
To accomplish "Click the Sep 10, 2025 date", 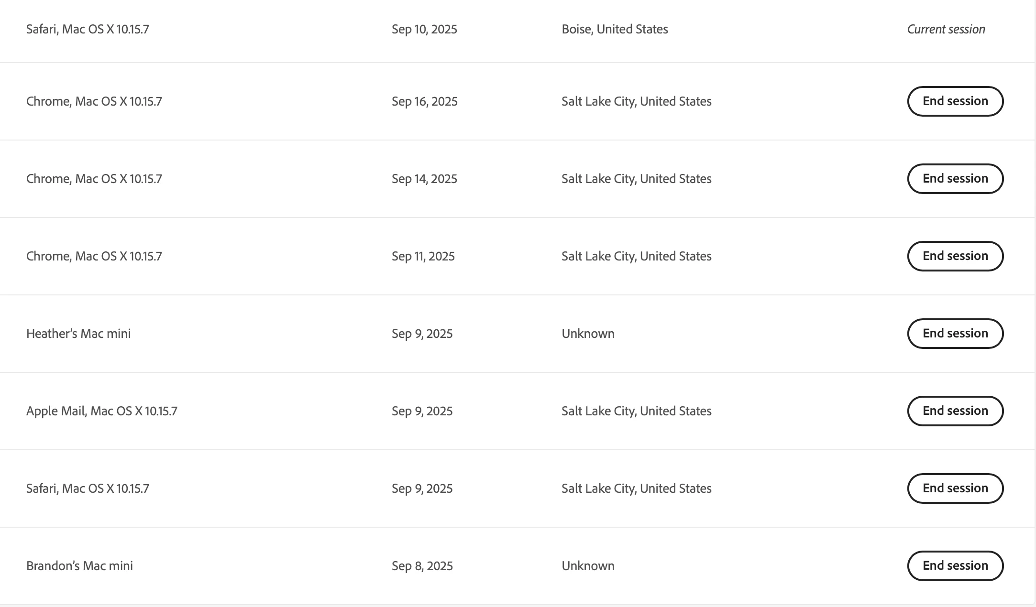I will click(x=424, y=29).
